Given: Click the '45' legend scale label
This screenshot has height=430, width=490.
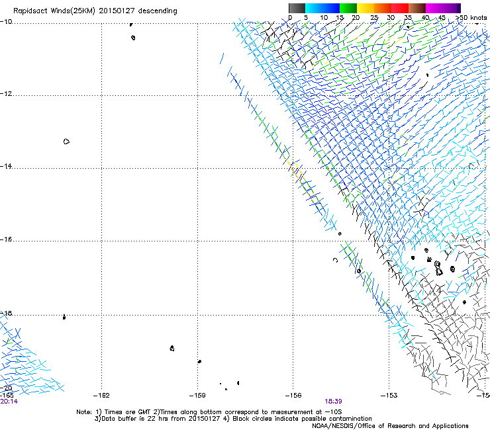Looking at the screenshot, I should (x=442, y=18).
